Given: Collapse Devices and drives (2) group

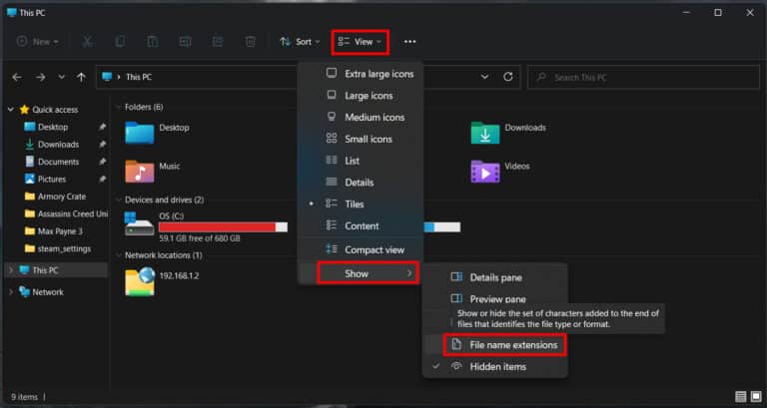Looking at the screenshot, I should click(119, 200).
